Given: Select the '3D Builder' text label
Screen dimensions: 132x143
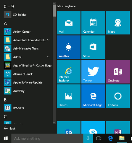Looking at the screenshot, I should (20, 15).
